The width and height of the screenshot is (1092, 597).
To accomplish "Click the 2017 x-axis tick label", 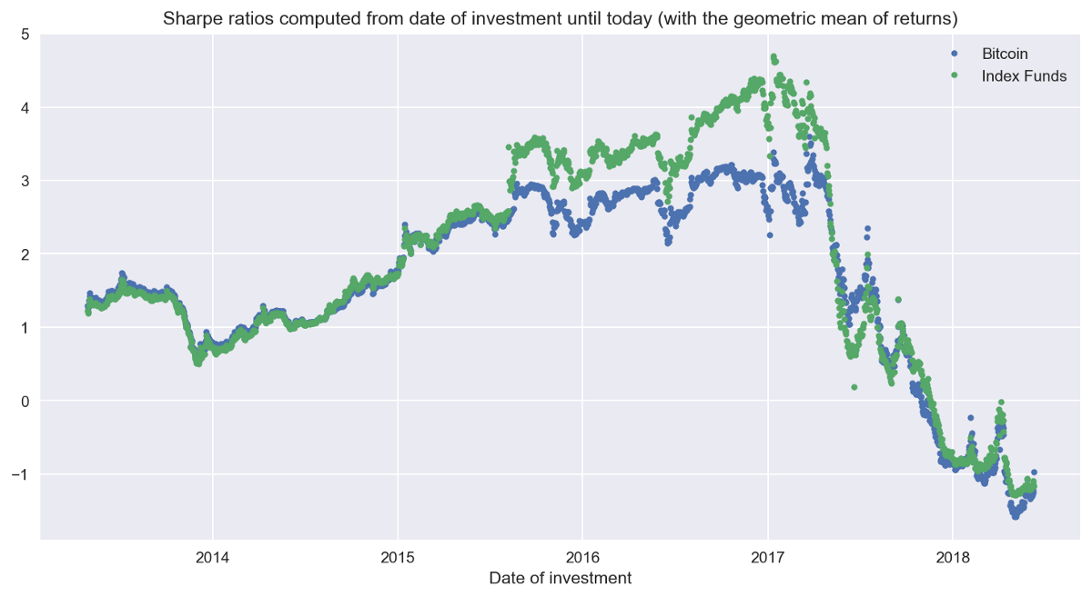I will (x=768, y=555).
